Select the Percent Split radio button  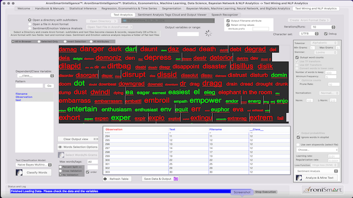pos(60,167)
